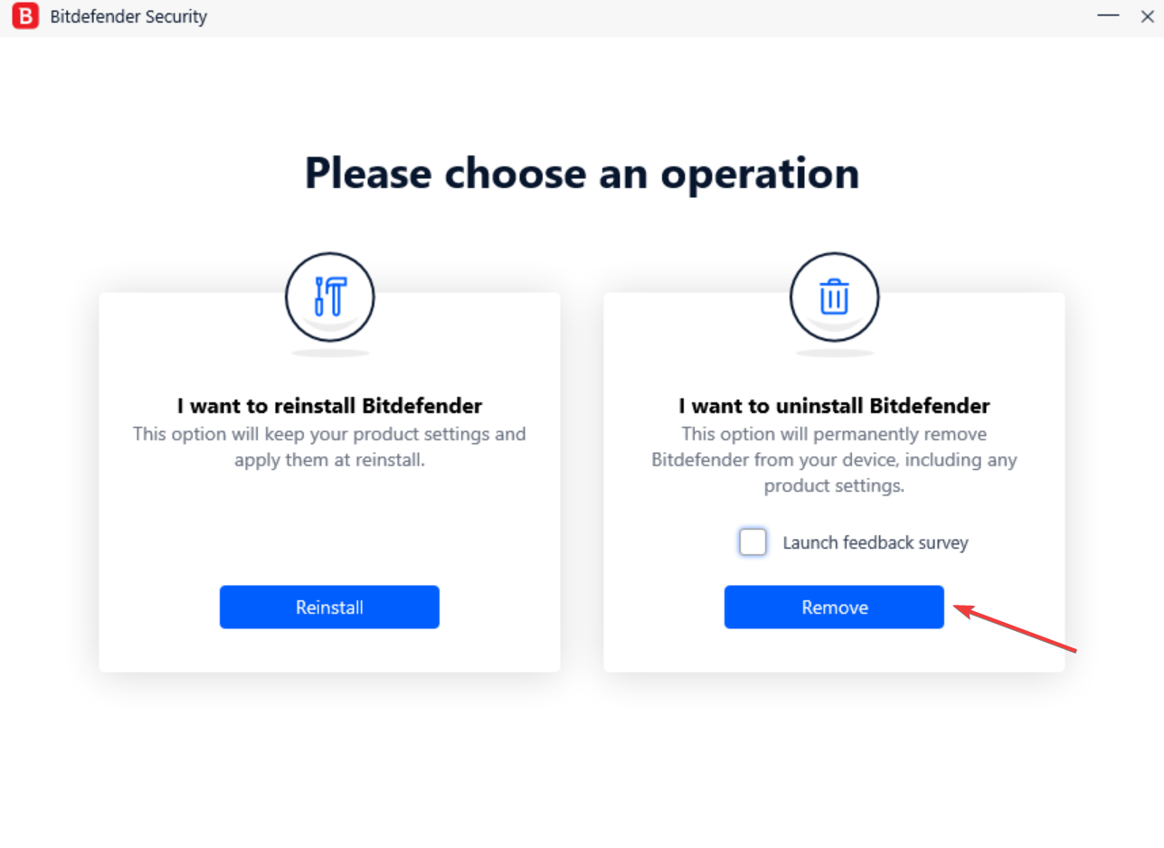Click the red Bitdefender B logo
The height and width of the screenshot is (848, 1164).
coord(25,16)
